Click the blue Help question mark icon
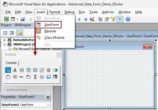Screen dimensions: 158x110 point(128,19)
